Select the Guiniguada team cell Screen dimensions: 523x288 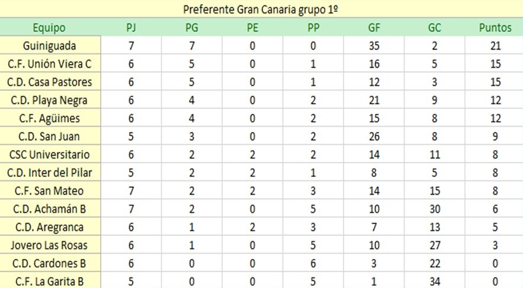point(50,46)
